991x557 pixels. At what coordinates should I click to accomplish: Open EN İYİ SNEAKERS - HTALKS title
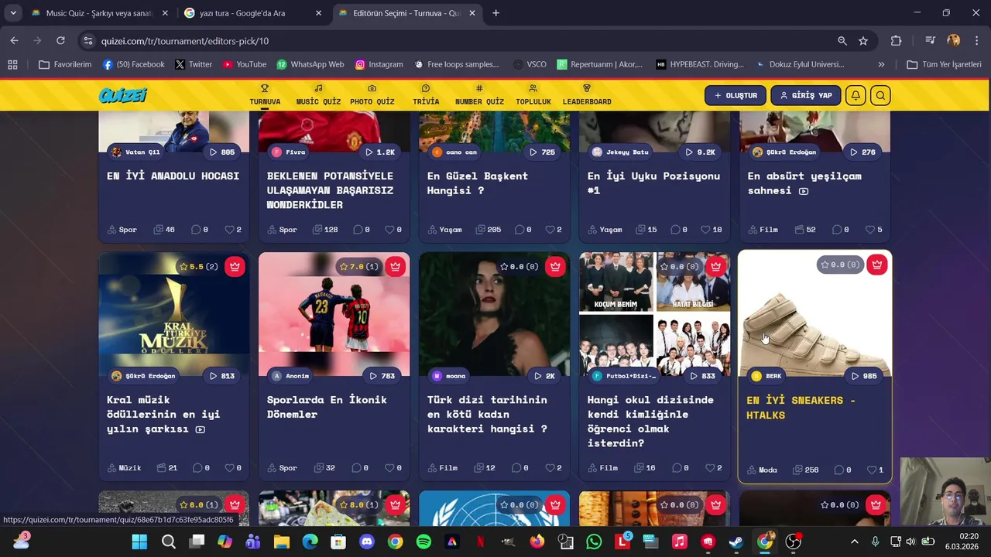(x=801, y=408)
